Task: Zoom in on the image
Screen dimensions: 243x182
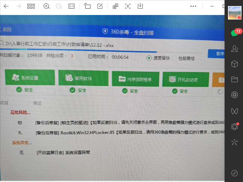Action: coord(47,6)
